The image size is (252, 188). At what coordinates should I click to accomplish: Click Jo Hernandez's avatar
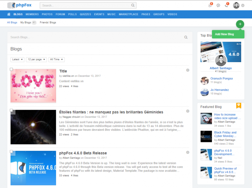(204, 92)
